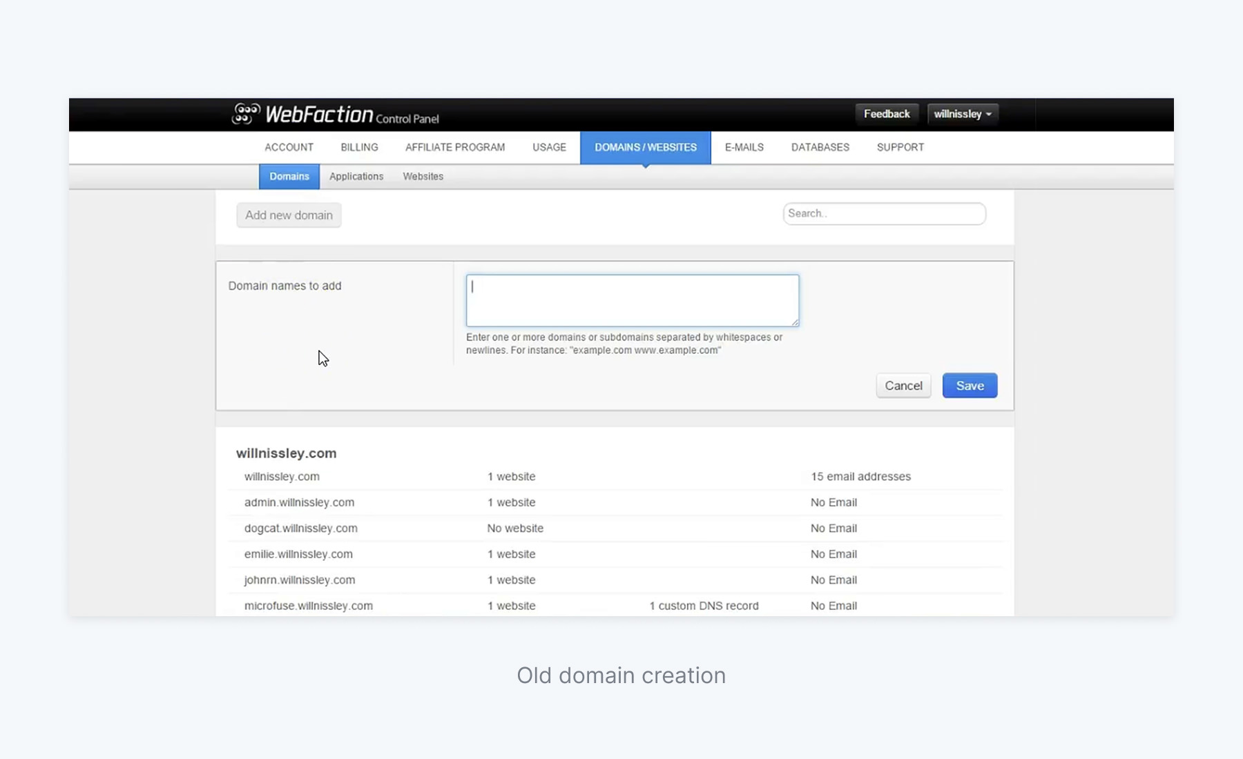Image resolution: width=1243 pixels, height=759 pixels.
Task: Select the willnissley.com group heading
Action: point(287,453)
